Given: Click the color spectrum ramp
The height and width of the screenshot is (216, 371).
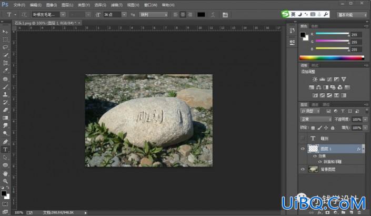Looking at the screenshot, I should click(x=332, y=57).
